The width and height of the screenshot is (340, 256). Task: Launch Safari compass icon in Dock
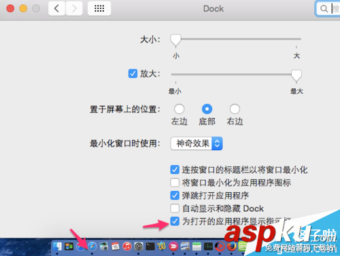point(92,246)
